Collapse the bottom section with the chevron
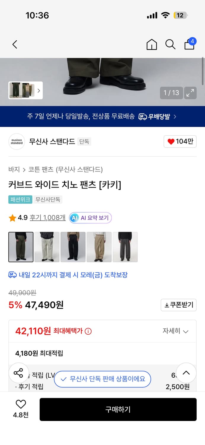Viewport: 205px width, 445px height. (x=186, y=373)
